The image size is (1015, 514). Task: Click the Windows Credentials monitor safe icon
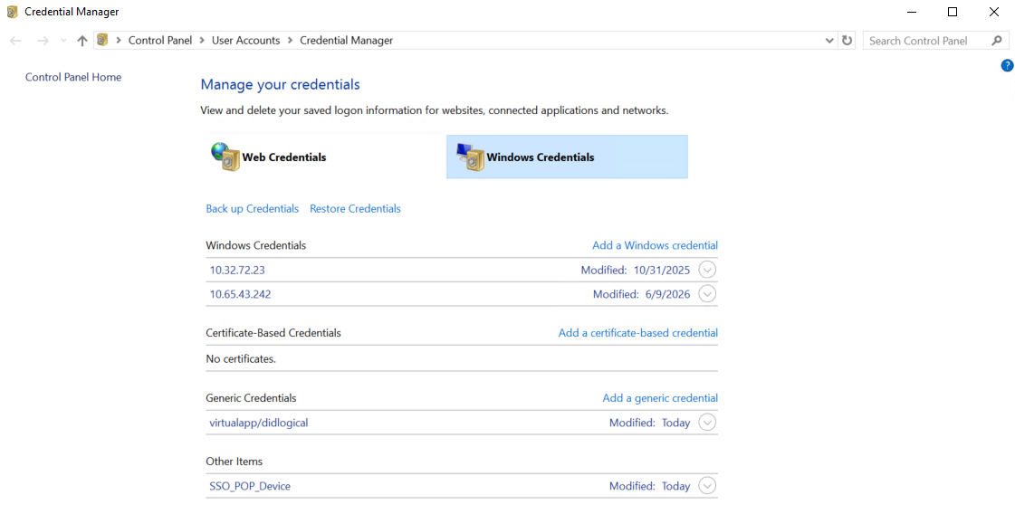pos(471,157)
